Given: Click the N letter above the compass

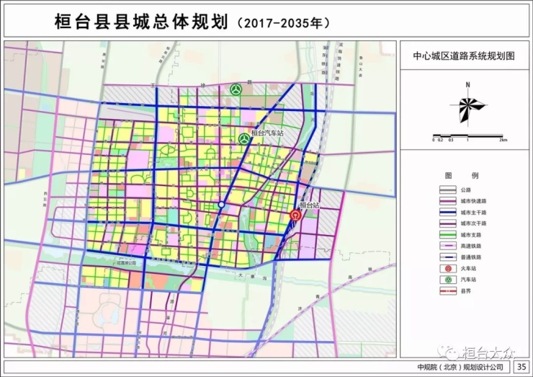Looking at the screenshot, I should point(468,85).
